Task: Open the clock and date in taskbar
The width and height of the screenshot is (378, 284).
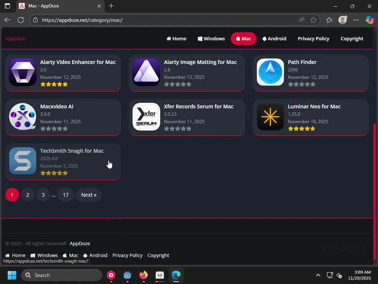Action: tap(360, 275)
